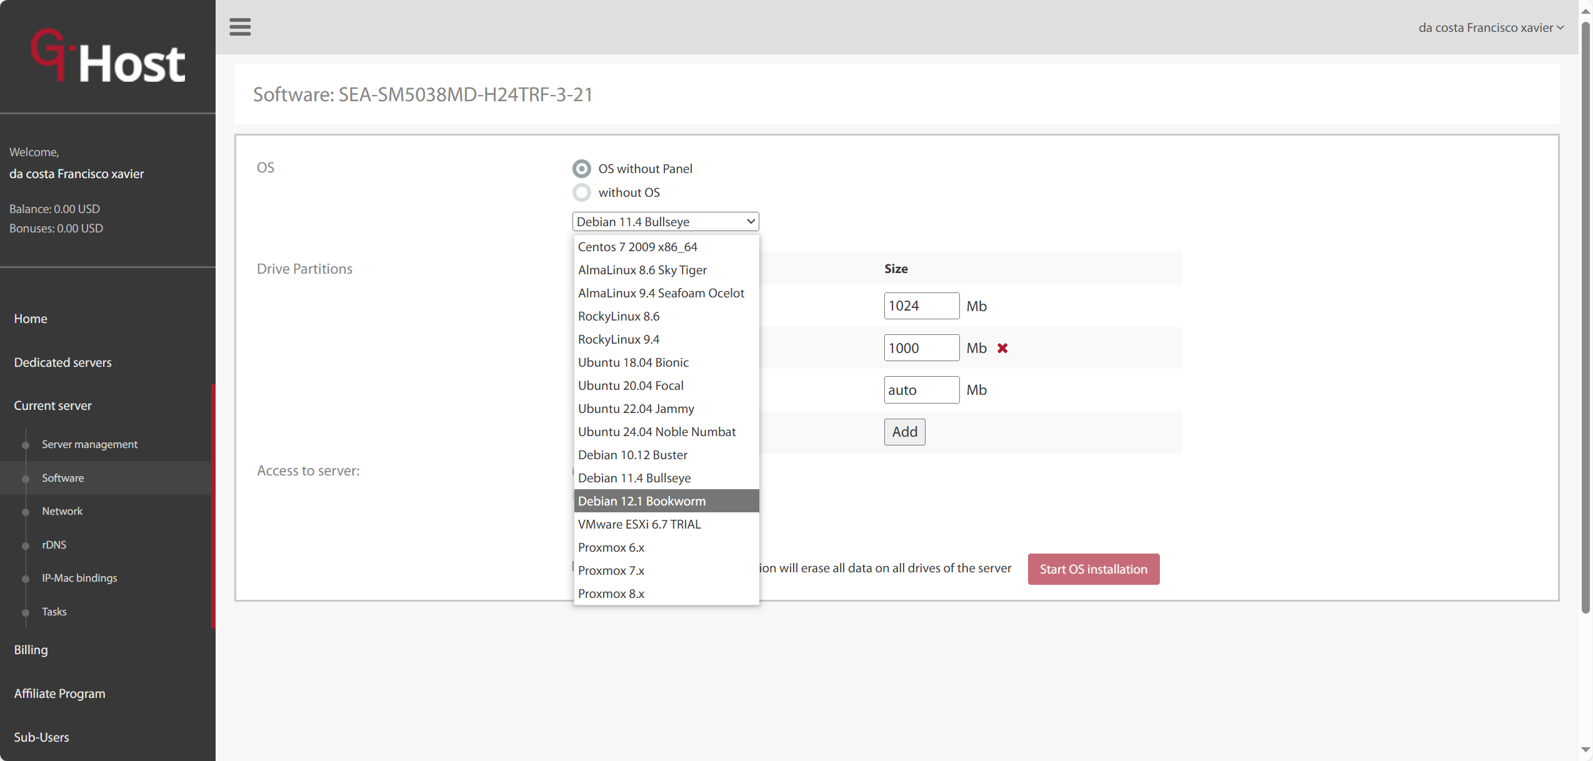Select Ubuntu 20.04 Focal option

pos(666,385)
